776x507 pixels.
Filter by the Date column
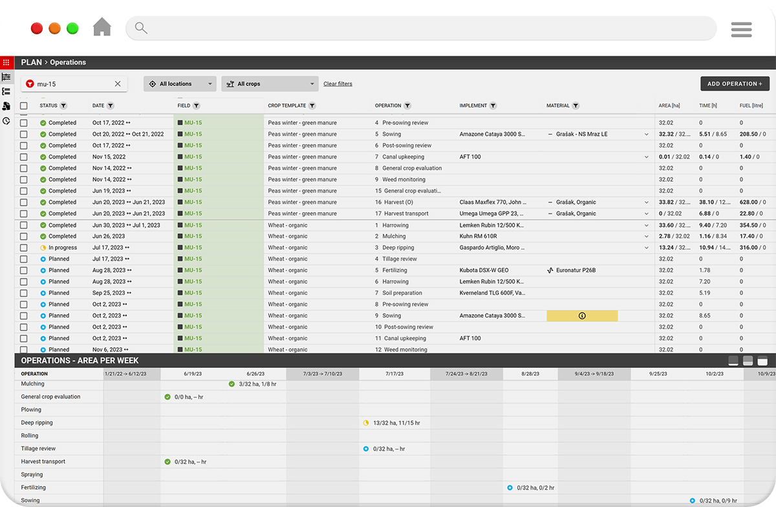tap(111, 105)
